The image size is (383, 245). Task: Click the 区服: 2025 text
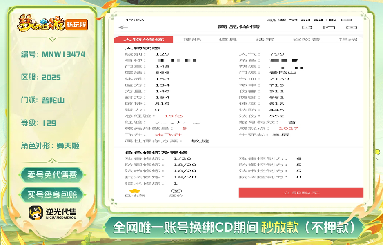pos(41,77)
